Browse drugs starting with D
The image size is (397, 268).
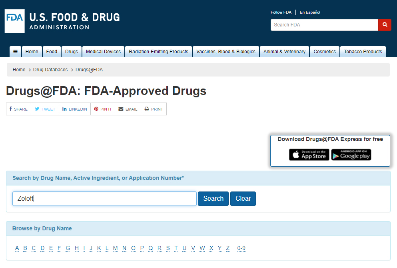point(42,248)
